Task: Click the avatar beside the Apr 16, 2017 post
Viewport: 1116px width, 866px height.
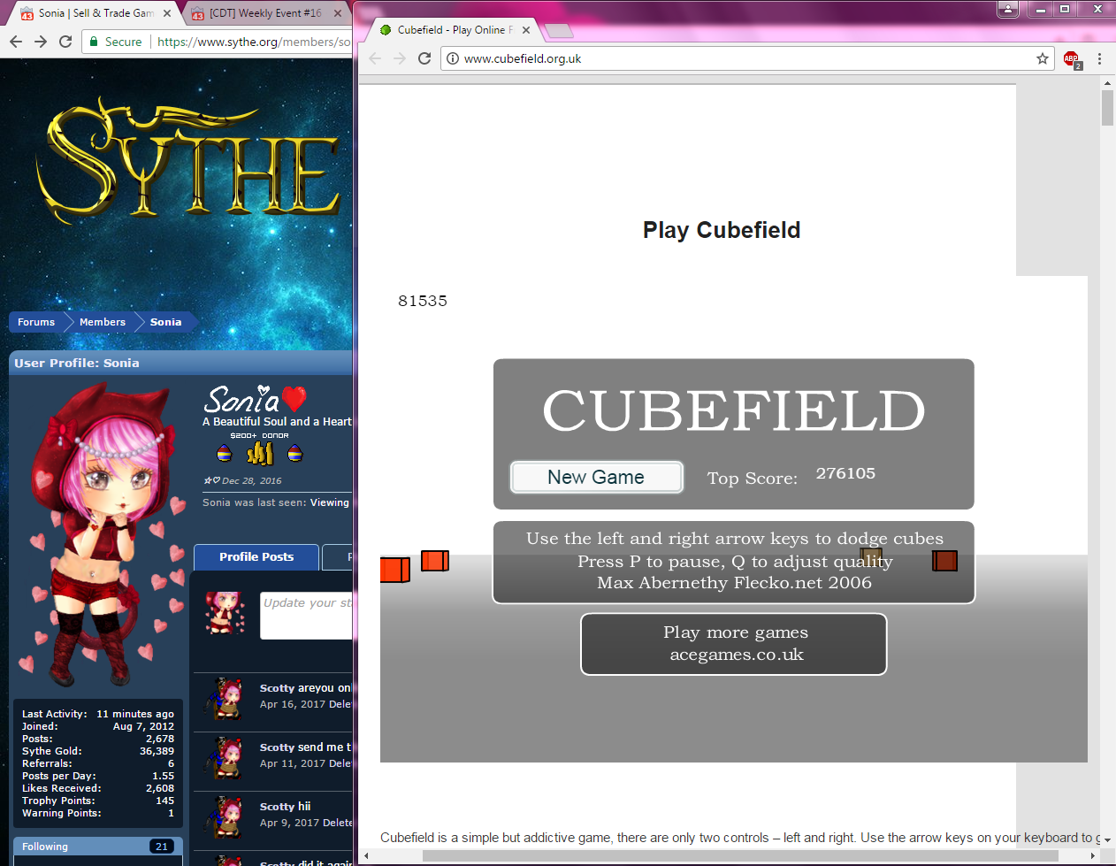Action: 225,699
